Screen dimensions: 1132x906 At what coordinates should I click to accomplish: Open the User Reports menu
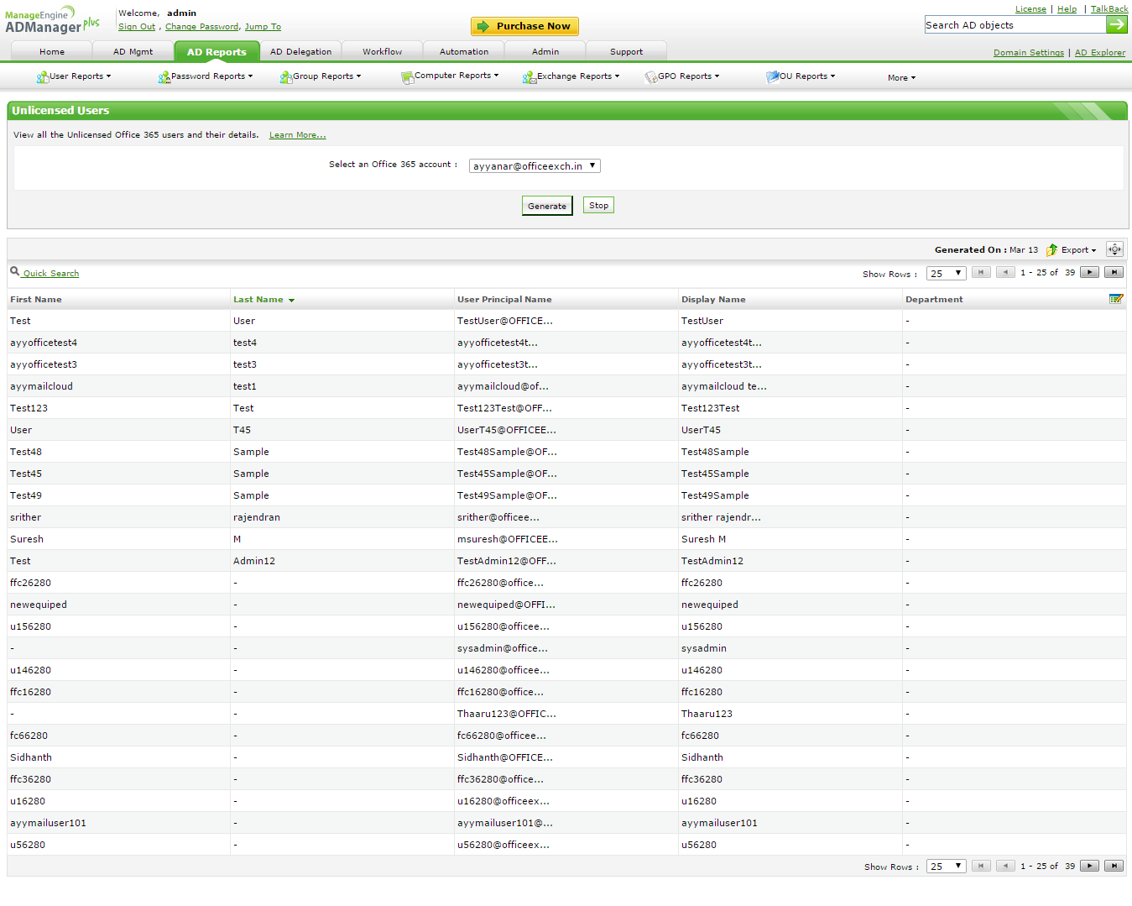pyautogui.click(x=75, y=76)
